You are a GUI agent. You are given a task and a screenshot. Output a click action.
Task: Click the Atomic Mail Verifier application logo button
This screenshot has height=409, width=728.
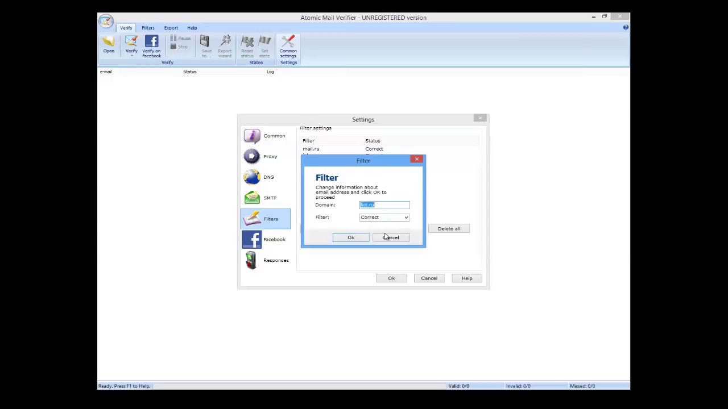(106, 22)
